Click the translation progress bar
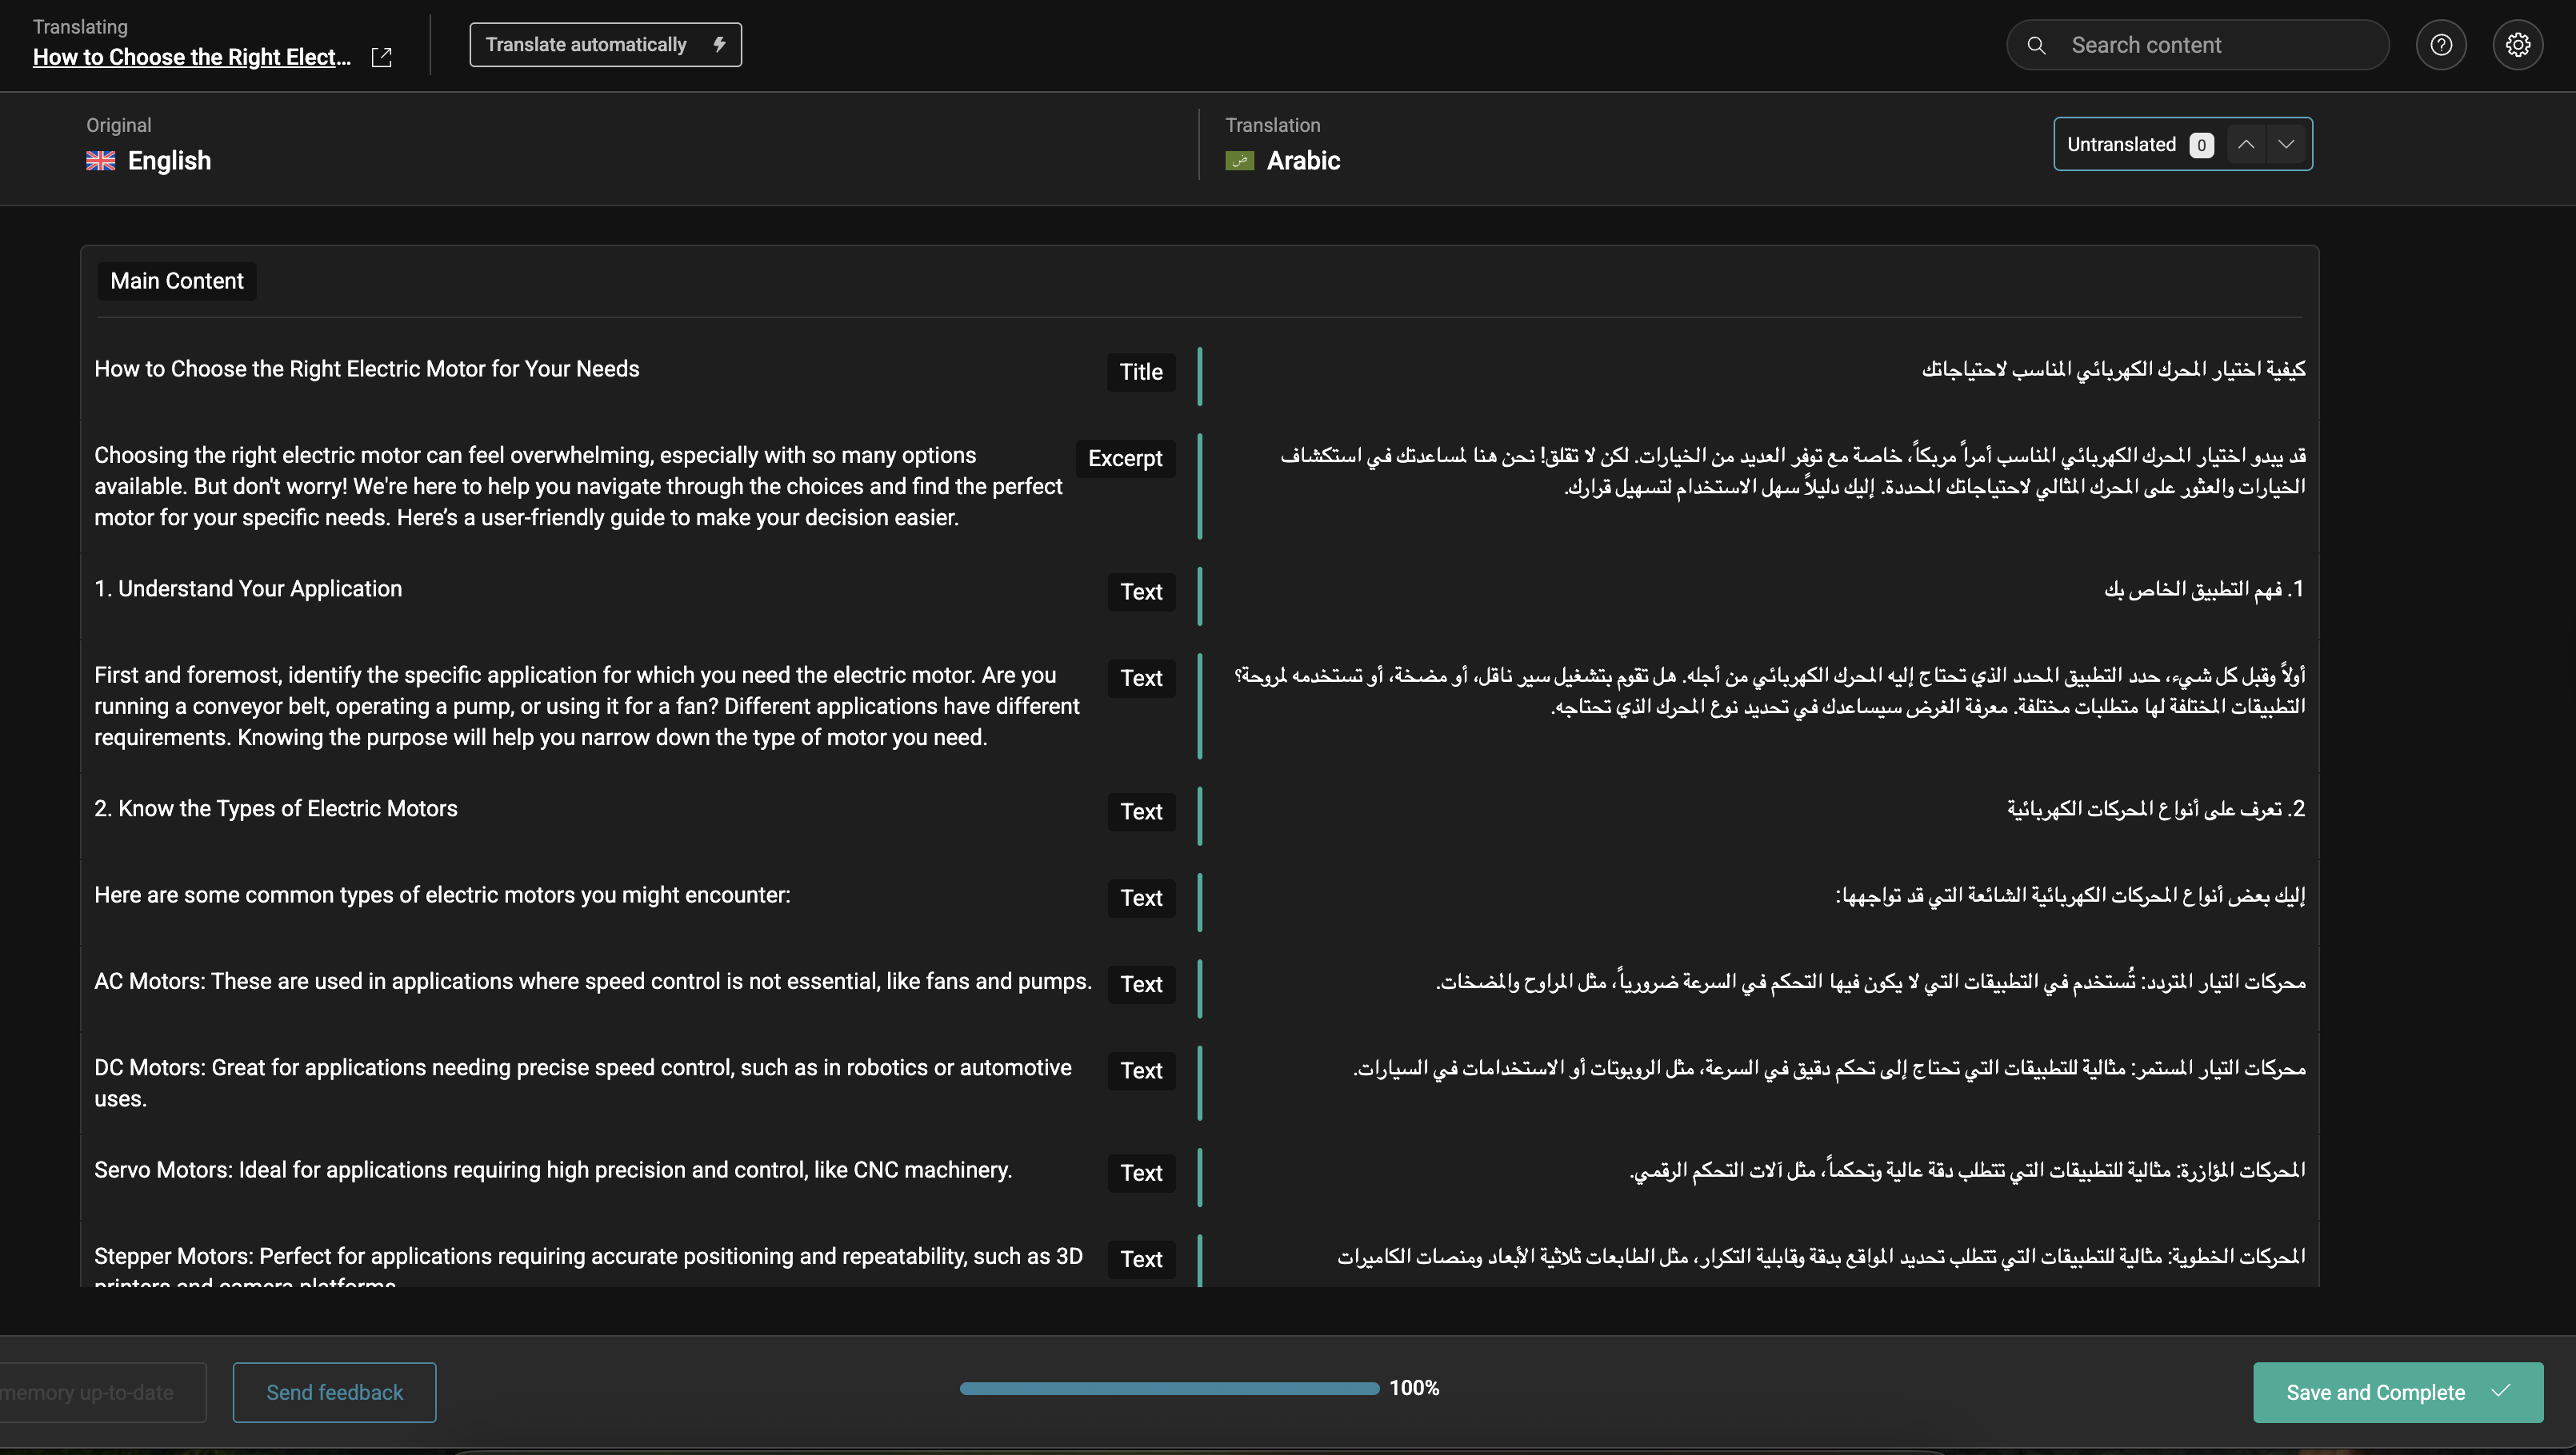Screen dimensions: 2576x1455 tap(1168, 1388)
